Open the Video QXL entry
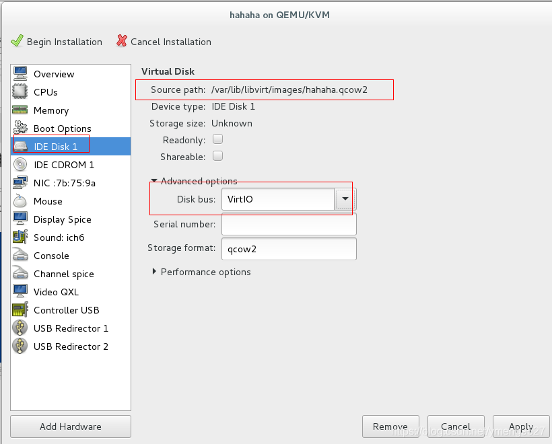The image size is (552, 444). coord(71,292)
